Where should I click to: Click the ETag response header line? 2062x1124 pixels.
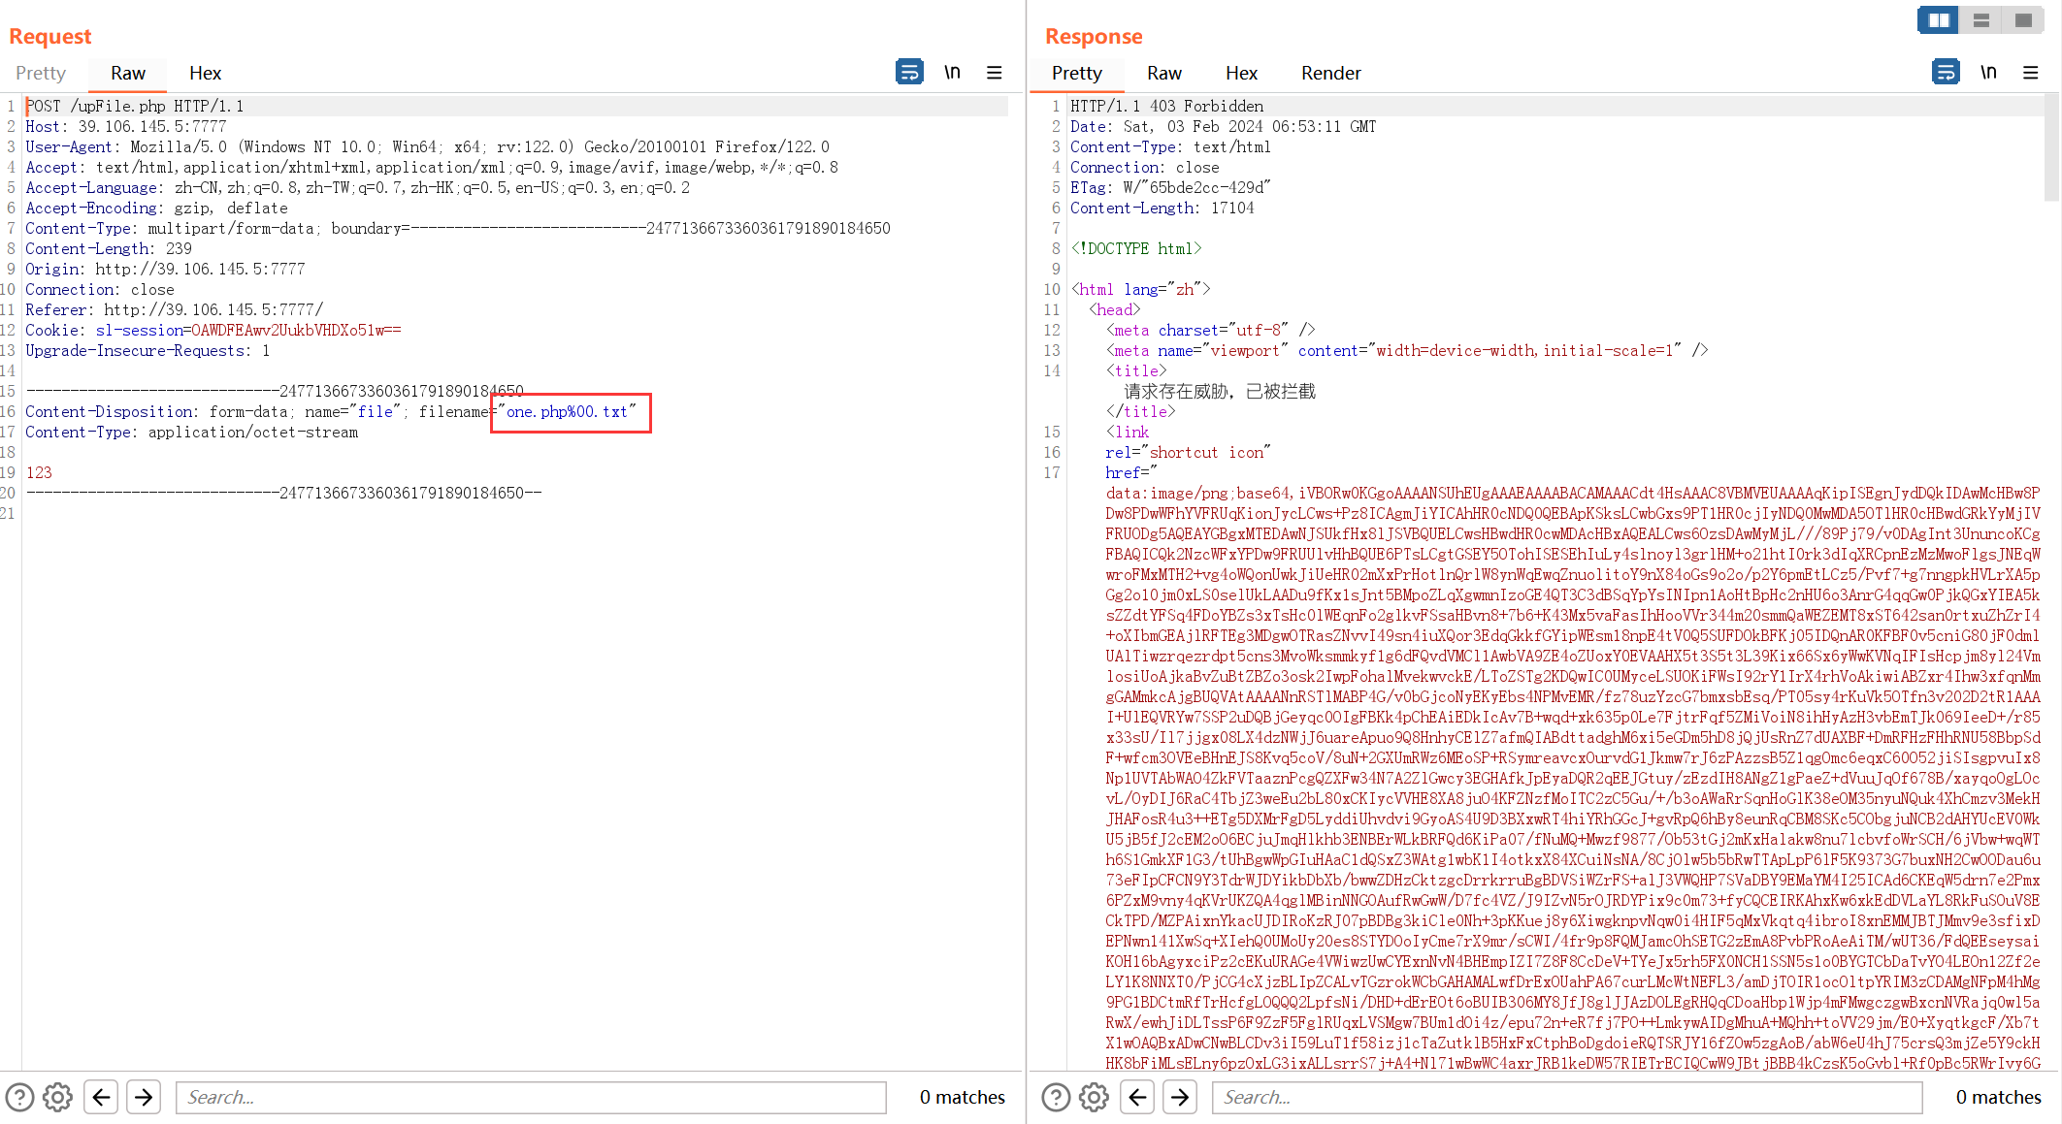(x=1169, y=187)
